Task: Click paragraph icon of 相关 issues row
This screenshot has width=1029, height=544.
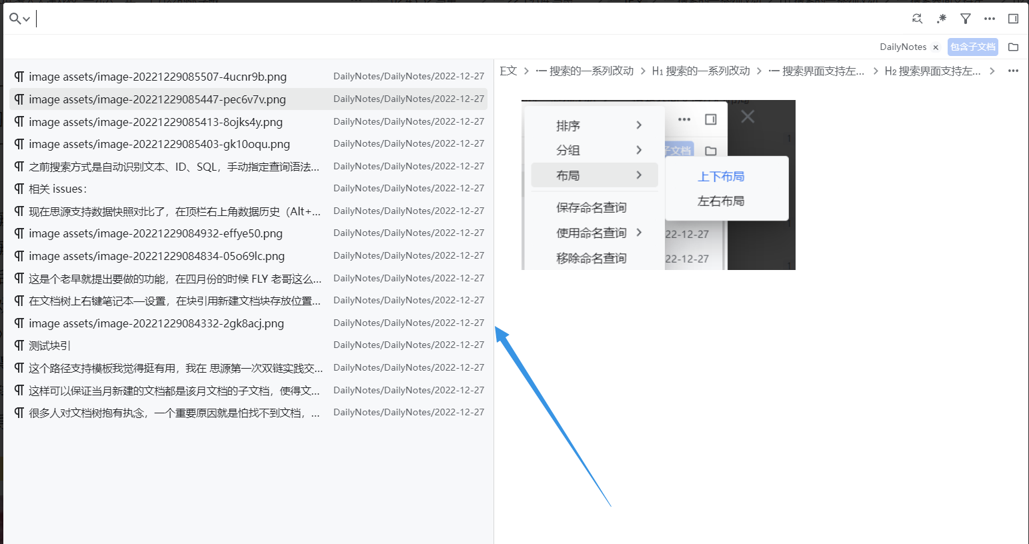Action: (x=19, y=189)
